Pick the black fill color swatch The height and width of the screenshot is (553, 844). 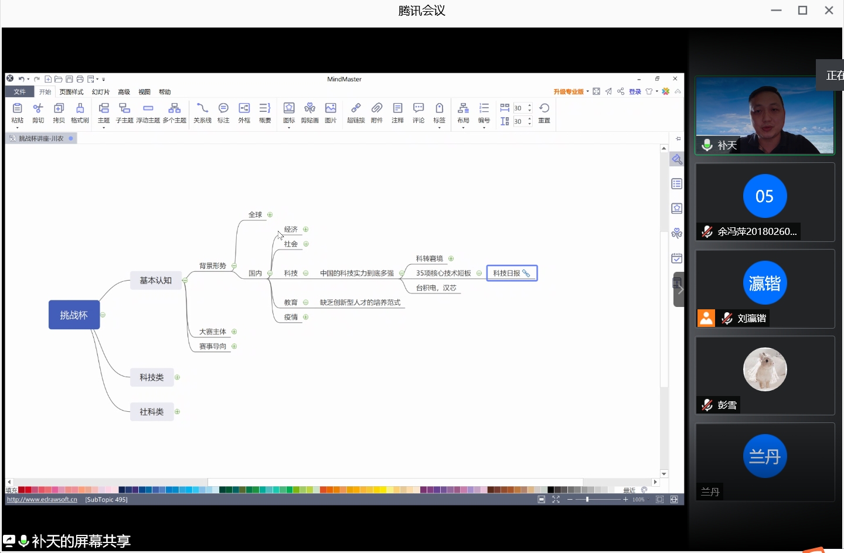point(550,490)
